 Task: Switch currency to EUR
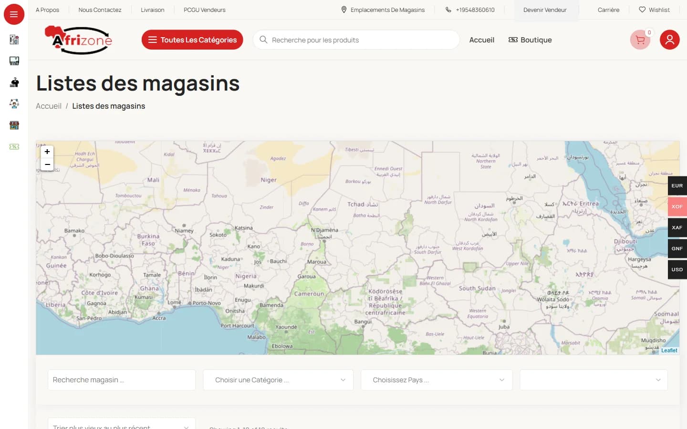point(677,186)
